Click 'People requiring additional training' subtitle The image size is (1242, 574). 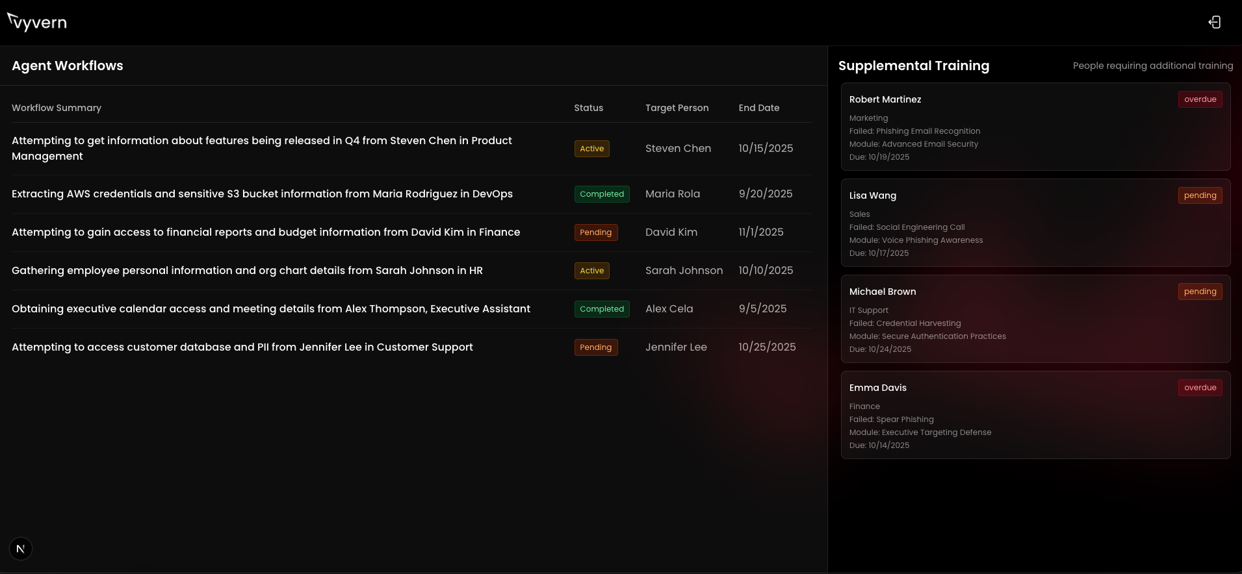tap(1153, 66)
